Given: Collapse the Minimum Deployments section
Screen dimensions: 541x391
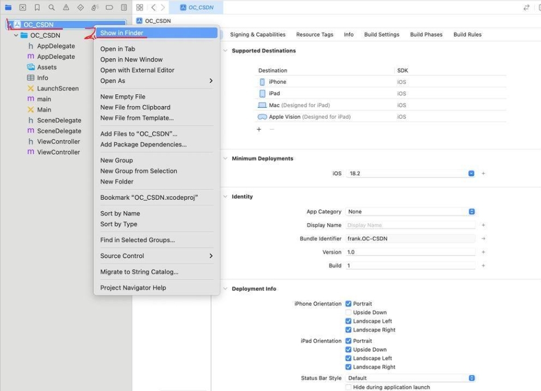Looking at the screenshot, I should 225,159.
